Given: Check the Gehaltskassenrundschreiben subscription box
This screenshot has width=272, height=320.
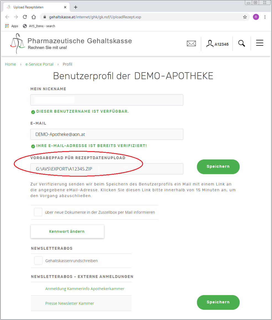Looking at the screenshot, I should (x=38, y=260).
